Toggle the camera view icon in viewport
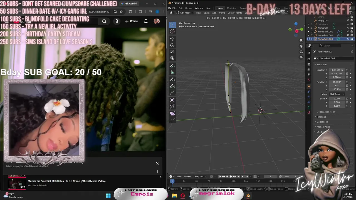Image resolution: width=356 pixels, height=200 pixels. tap(301, 52)
